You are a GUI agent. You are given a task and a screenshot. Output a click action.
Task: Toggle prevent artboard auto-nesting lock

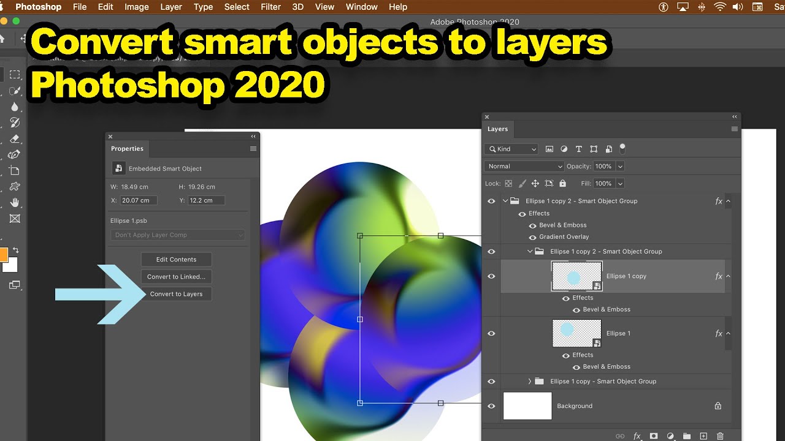pyautogui.click(x=549, y=183)
